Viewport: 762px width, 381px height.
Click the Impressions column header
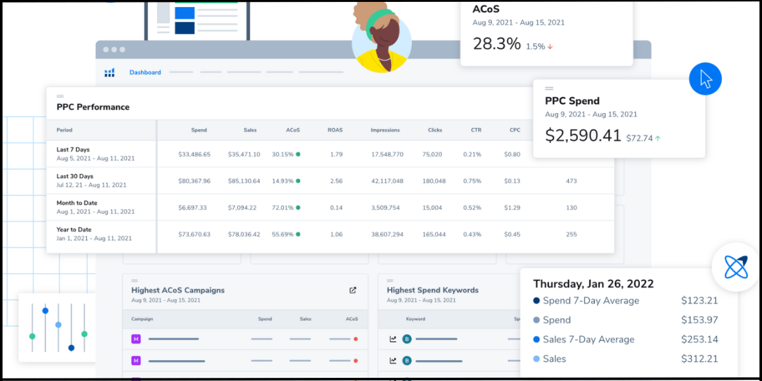tap(385, 130)
